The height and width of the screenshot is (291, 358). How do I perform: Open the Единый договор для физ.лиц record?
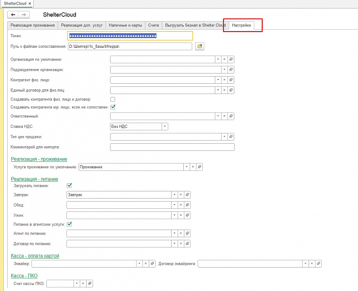[x=231, y=90]
